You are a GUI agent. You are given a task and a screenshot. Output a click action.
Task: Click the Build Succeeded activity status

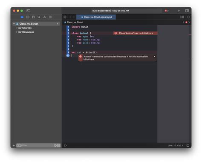tap(111, 11)
